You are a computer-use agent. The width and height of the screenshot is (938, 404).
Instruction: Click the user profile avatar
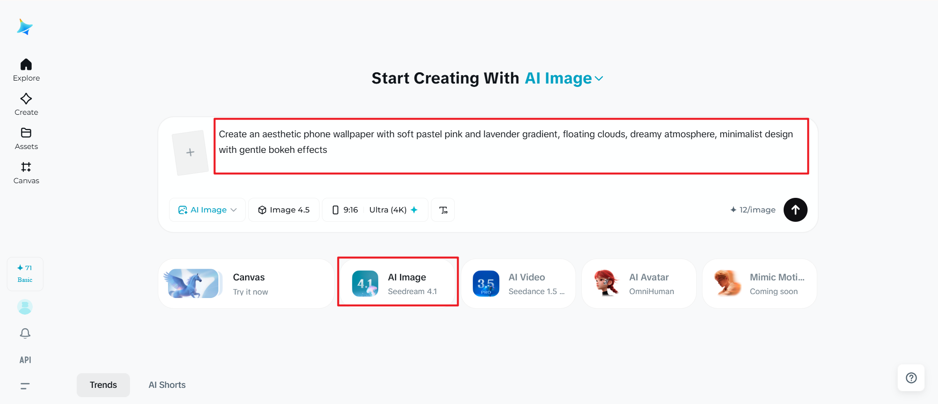coord(25,307)
